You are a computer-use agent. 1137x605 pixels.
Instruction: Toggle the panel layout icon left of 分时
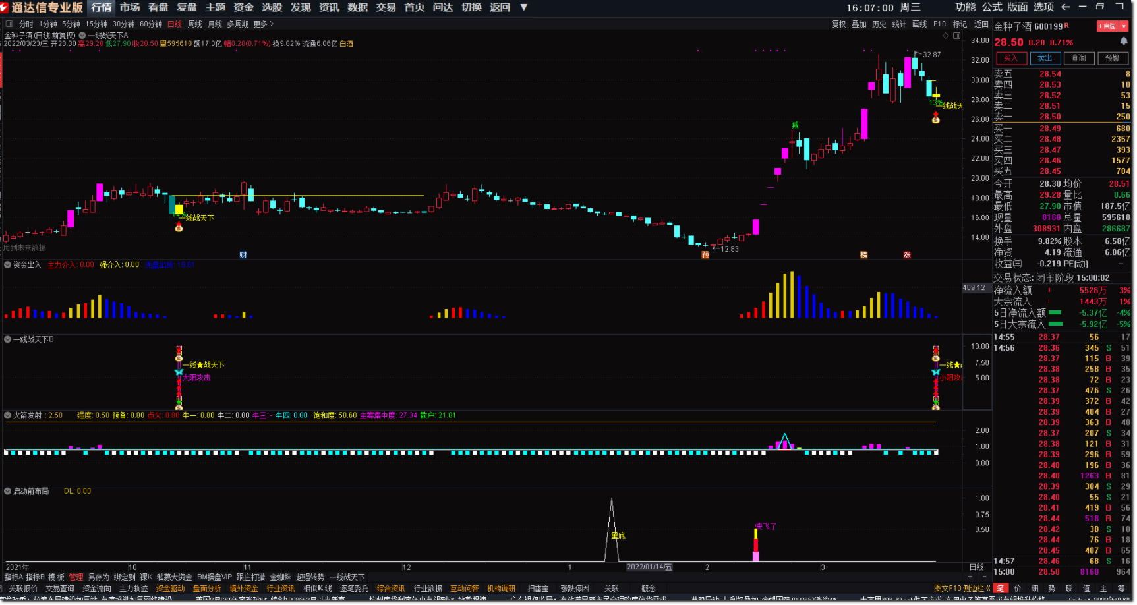[x=9, y=24]
